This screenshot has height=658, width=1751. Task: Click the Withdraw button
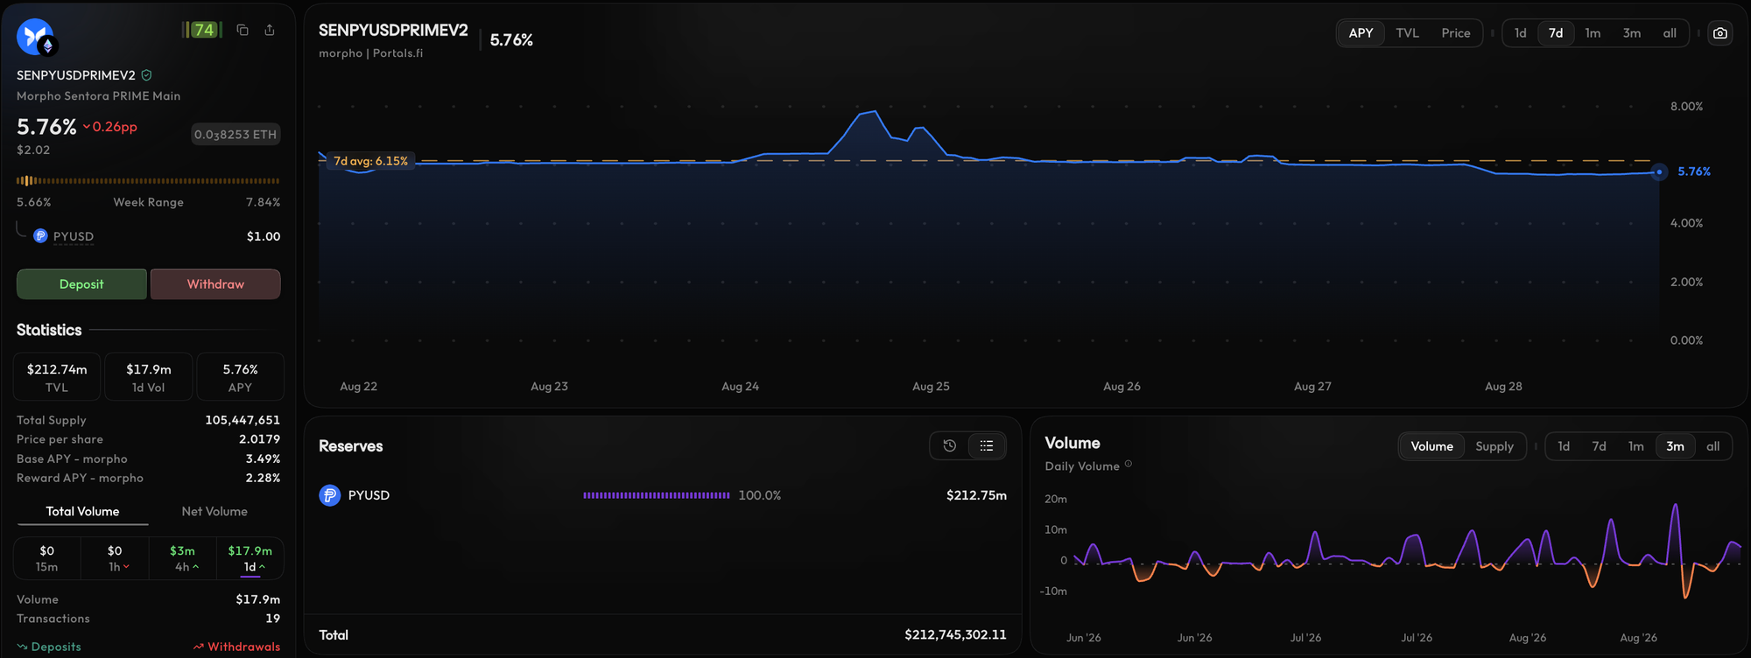pos(215,284)
